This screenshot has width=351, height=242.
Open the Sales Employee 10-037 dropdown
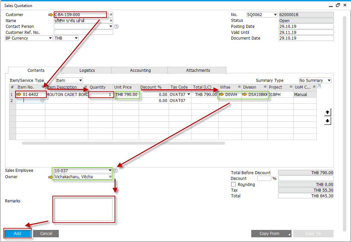(x=110, y=171)
